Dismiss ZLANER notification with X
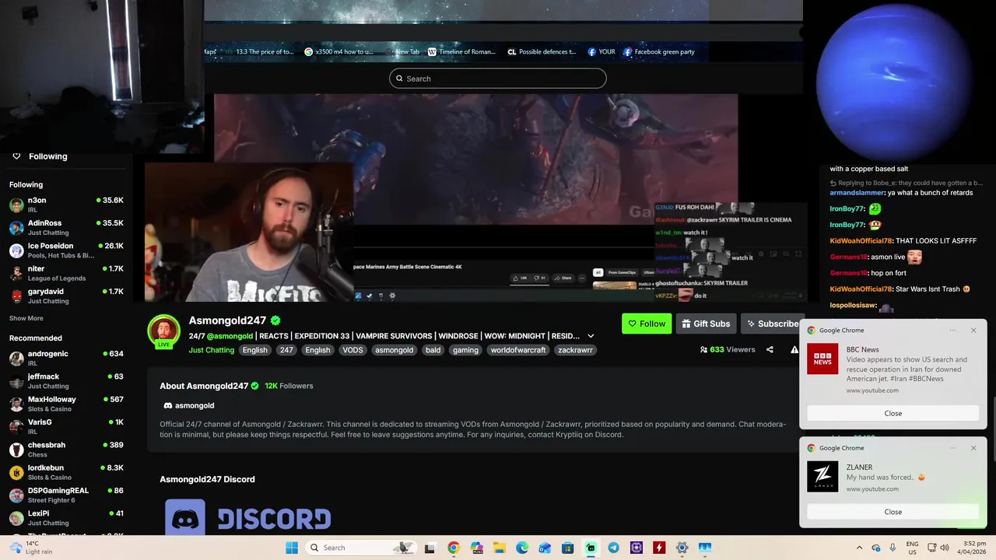Viewport: 996px width, 560px height. [x=973, y=447]
